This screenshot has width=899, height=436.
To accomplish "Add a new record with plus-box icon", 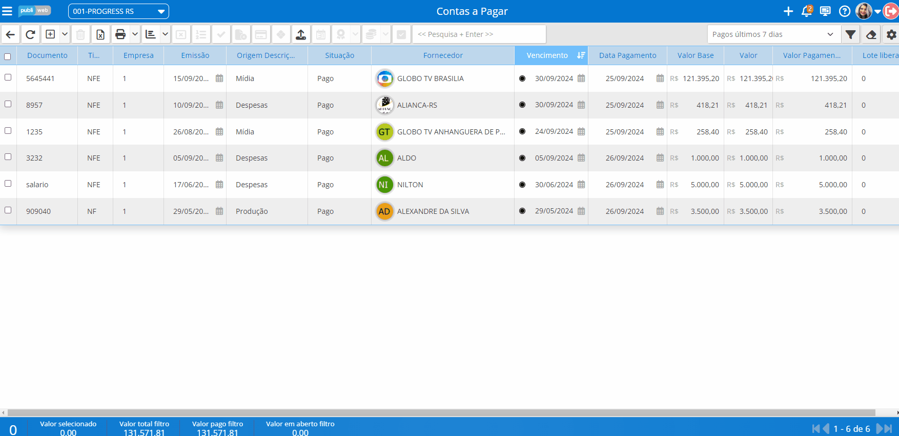I will click(50, 34).
